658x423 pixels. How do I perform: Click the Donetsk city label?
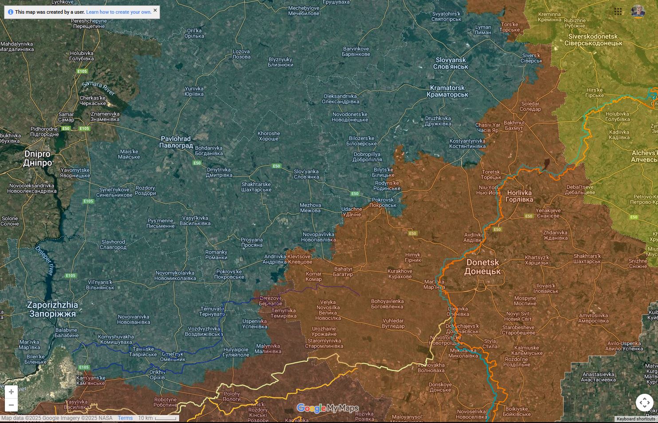click(x=482, y=267)
